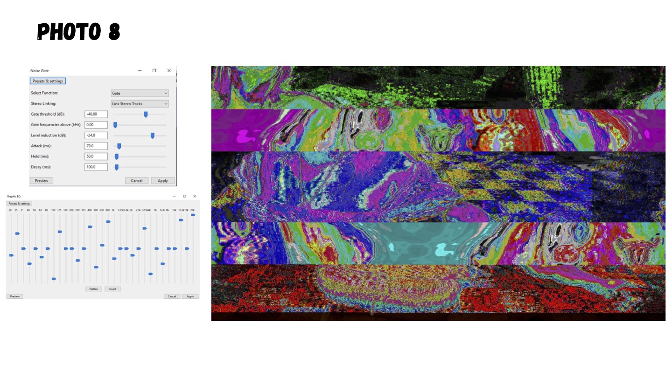This screenshot has height=377, width=672.
Task: Click the Gate threshold slider handle
Action: point(146,114)
